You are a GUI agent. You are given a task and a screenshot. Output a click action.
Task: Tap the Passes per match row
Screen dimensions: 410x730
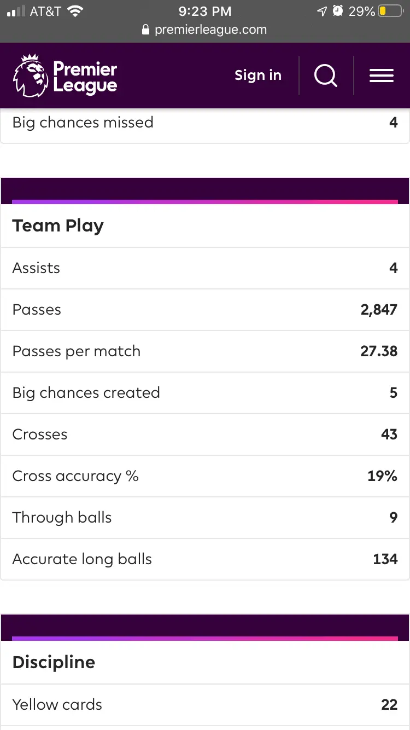[x=205, y=351]
